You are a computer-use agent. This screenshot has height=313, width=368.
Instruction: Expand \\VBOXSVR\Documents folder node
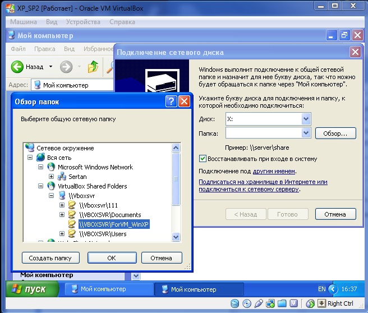click(x=62, y=215)
